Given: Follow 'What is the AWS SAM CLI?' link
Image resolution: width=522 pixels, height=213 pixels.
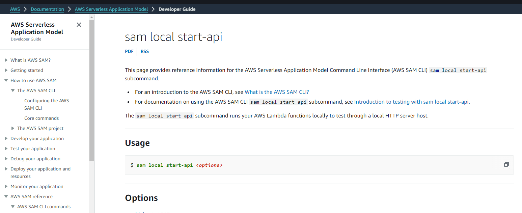Looking at the screenshot, I should point(277,92).
